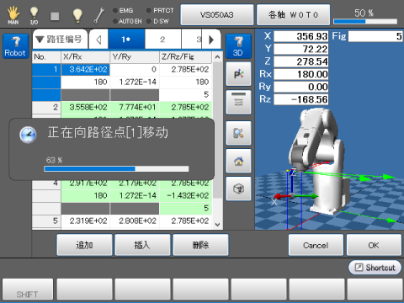This screenshot has width=404, height=303.
Task: Click the home position icon
Action: [x=238, y=161]
